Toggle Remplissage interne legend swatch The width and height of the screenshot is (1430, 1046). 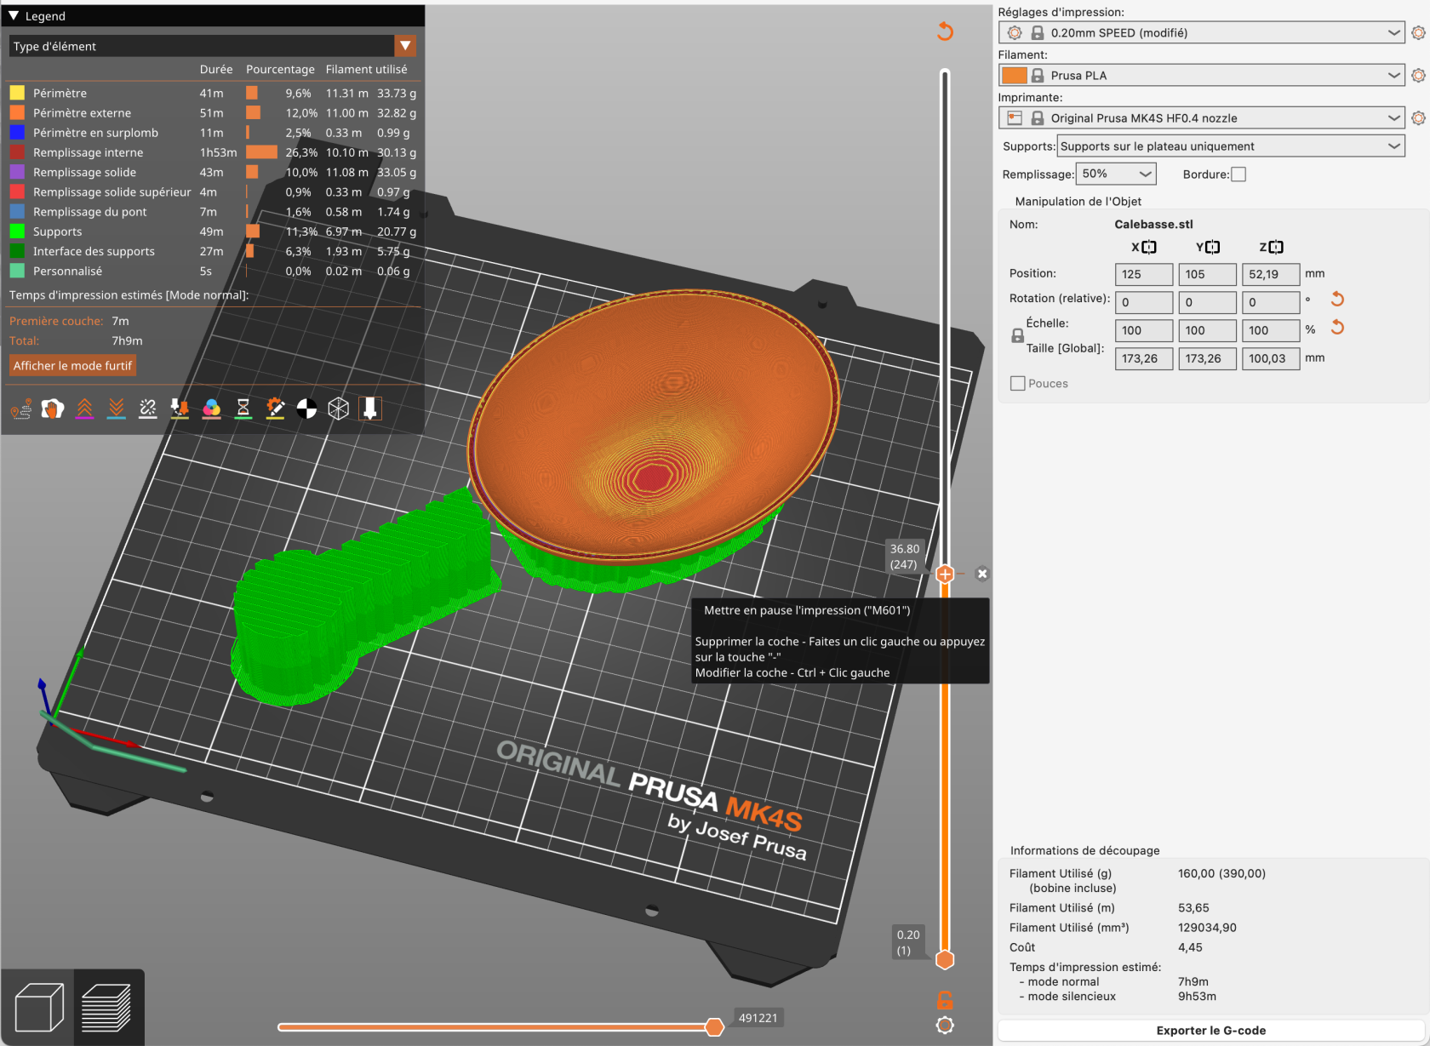pos(17,152)
